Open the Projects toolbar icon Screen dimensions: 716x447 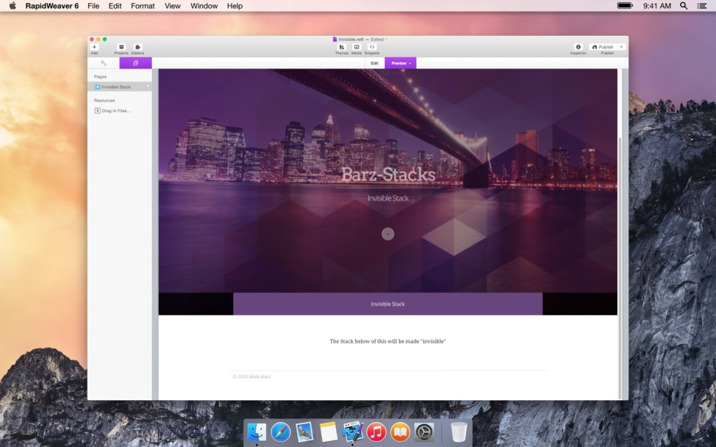[x=121, y=47]
